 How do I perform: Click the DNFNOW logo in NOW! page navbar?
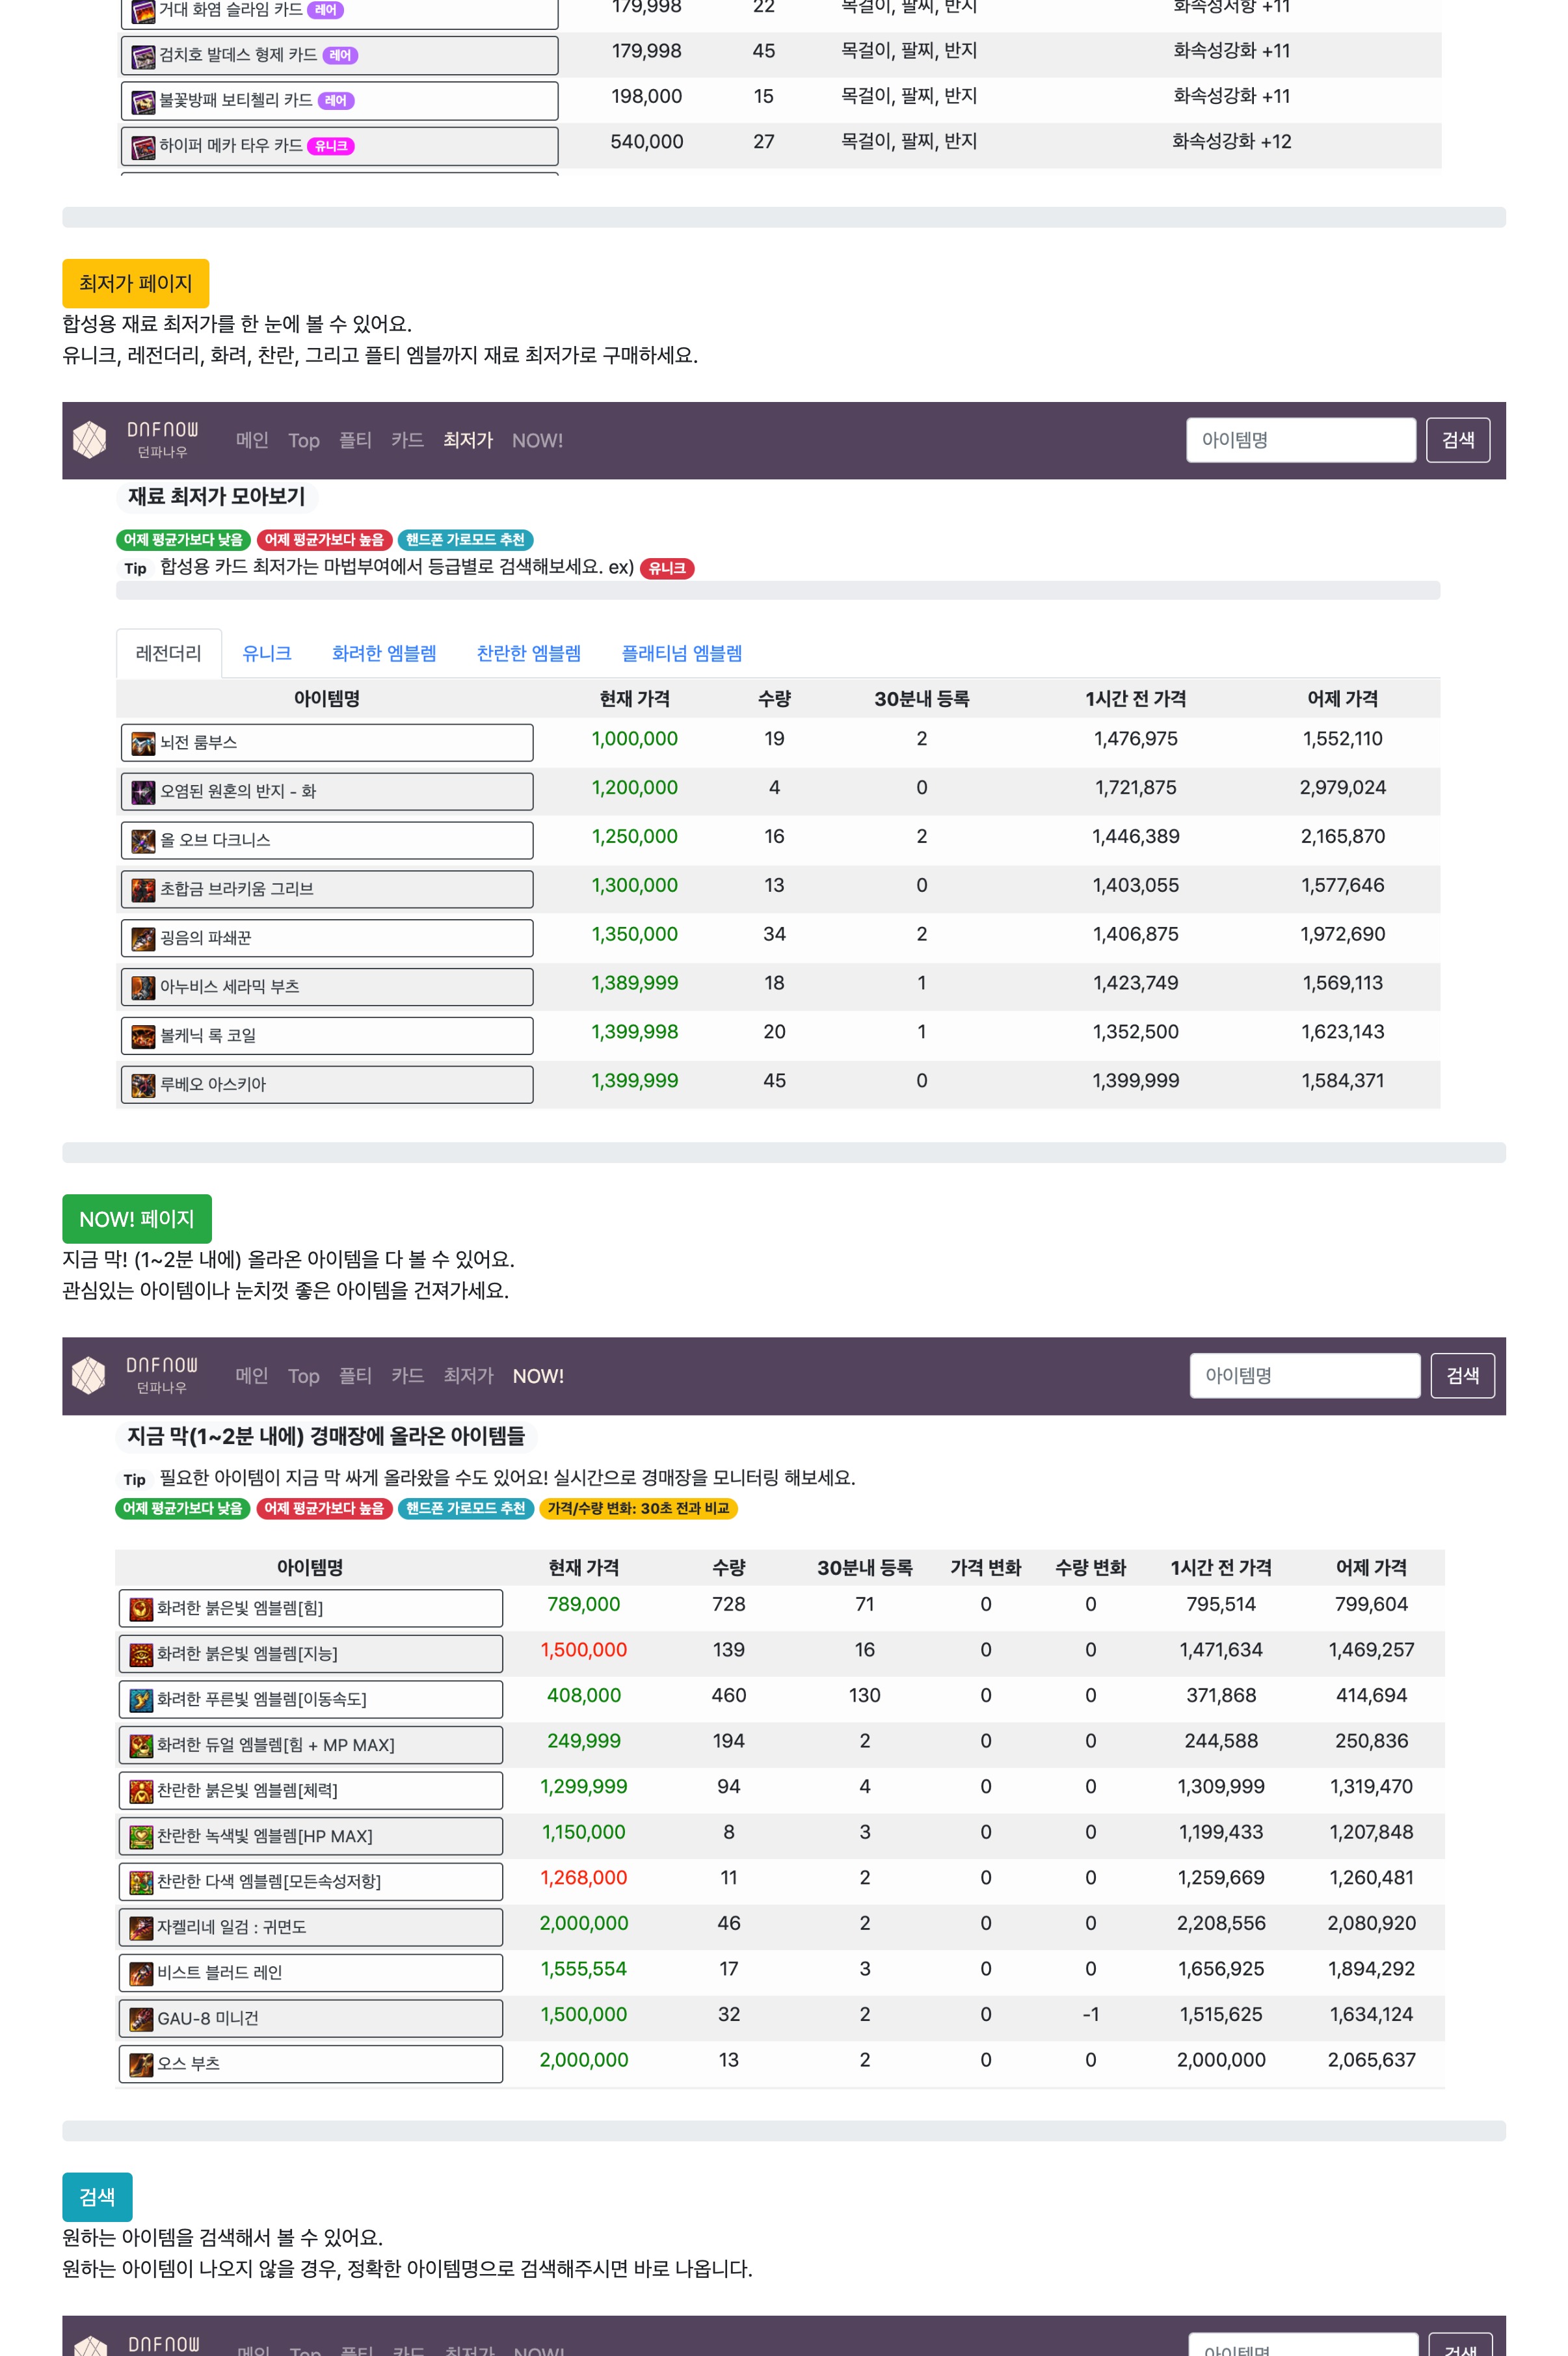tap(89, 1375)
